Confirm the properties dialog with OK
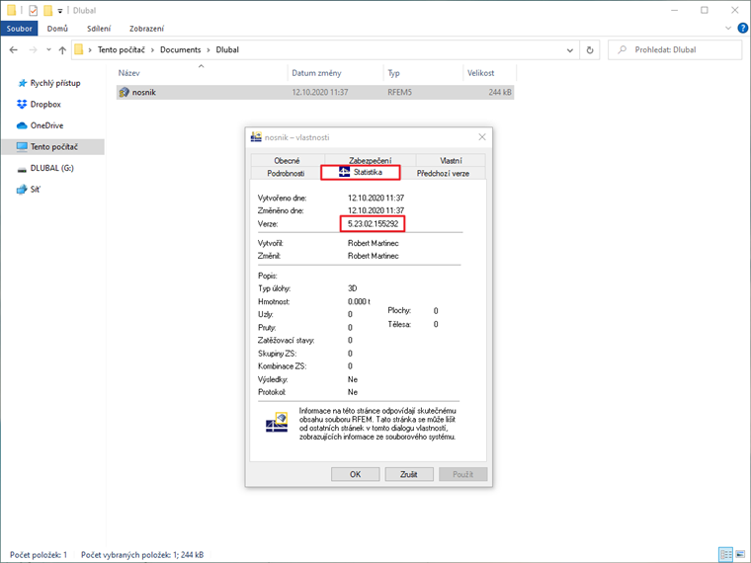The width and height of the screenshot is (751, 563). click(355, 474)
